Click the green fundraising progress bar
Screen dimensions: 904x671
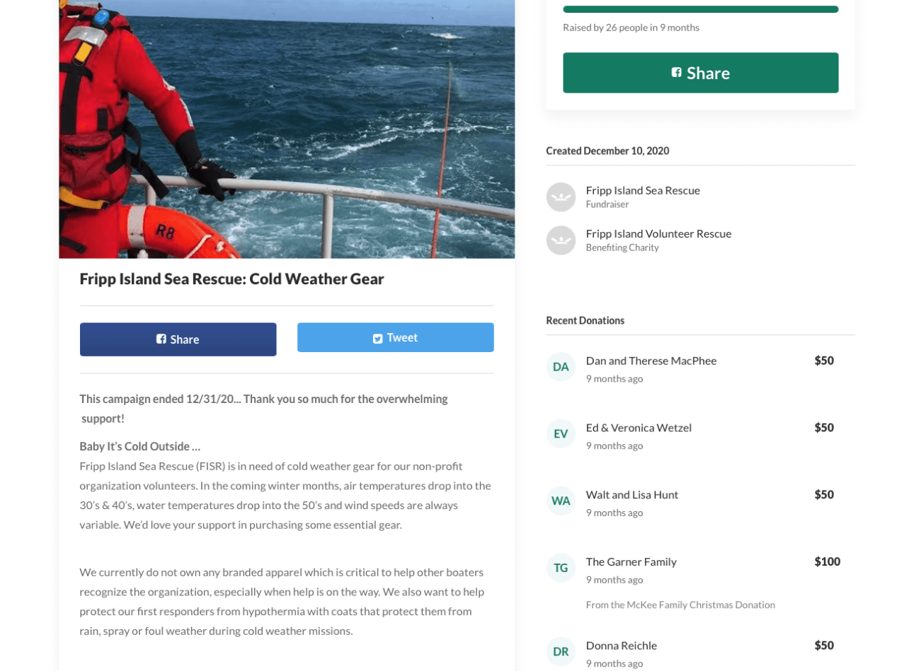(x=700, y=9)
